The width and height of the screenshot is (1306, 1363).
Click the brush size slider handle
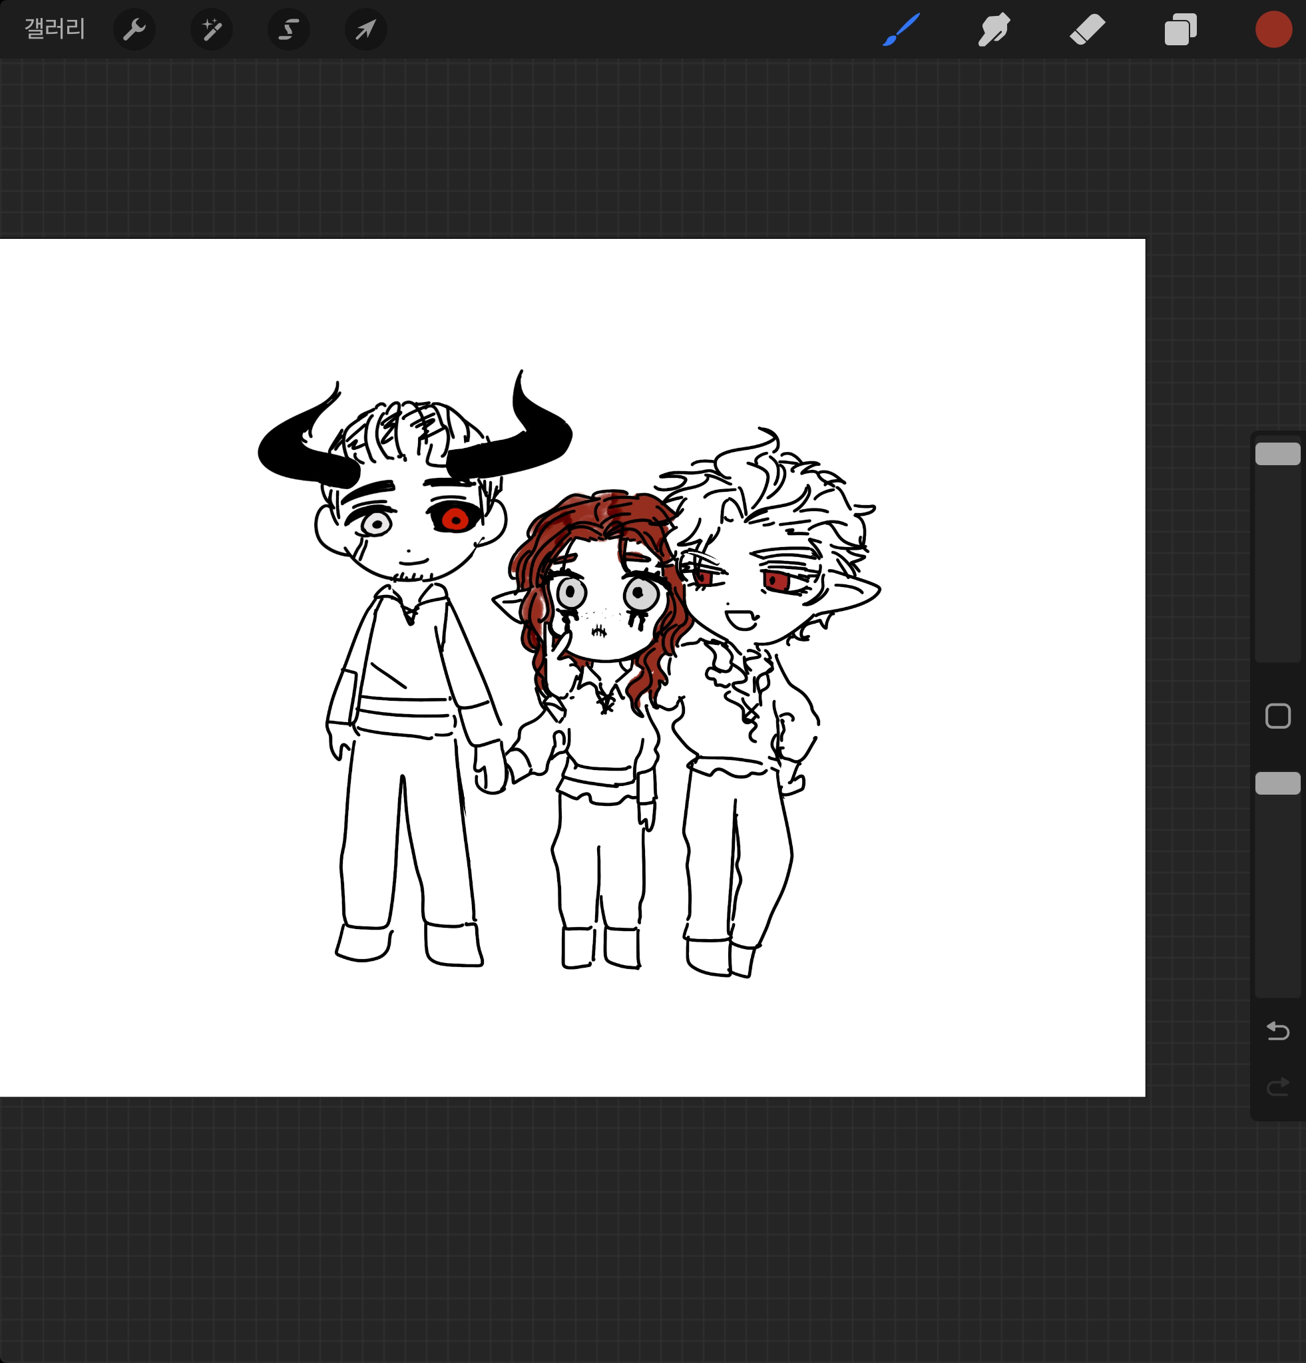1277,453
